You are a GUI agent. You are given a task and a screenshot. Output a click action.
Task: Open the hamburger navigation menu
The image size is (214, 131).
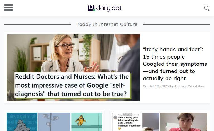(x=9, y=8)
